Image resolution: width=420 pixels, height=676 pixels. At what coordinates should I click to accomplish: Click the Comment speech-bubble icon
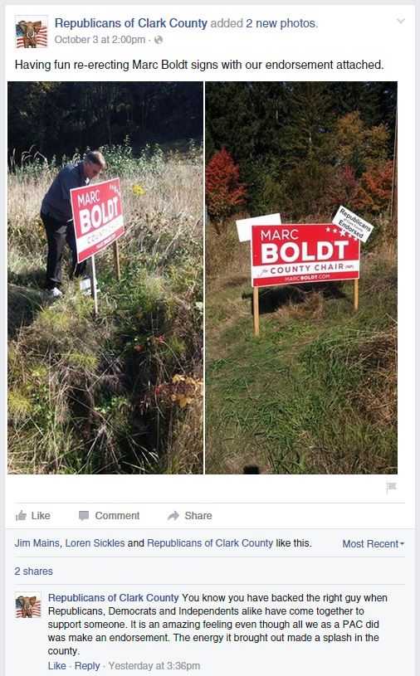point(84,516)
